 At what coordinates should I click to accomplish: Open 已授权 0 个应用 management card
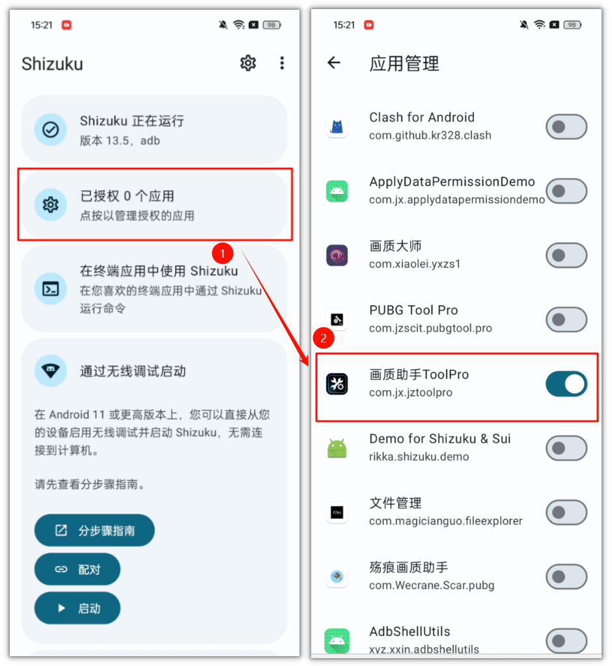[x=154, y=204]
